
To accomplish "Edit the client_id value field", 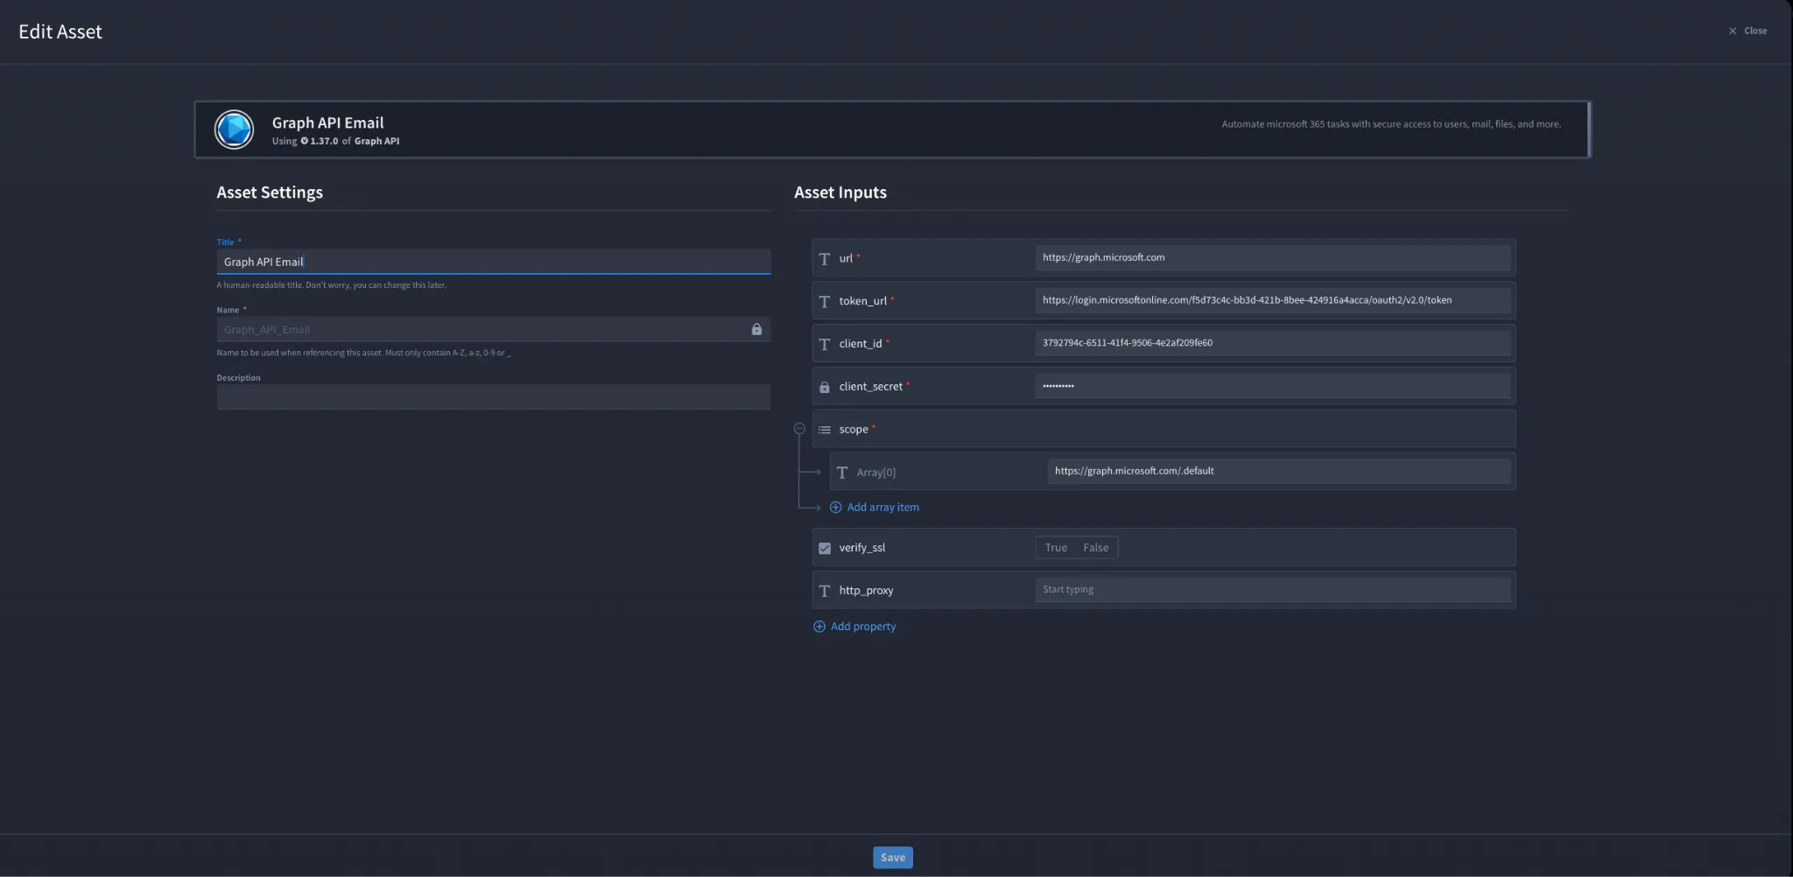I will (x=1273, y=343).
